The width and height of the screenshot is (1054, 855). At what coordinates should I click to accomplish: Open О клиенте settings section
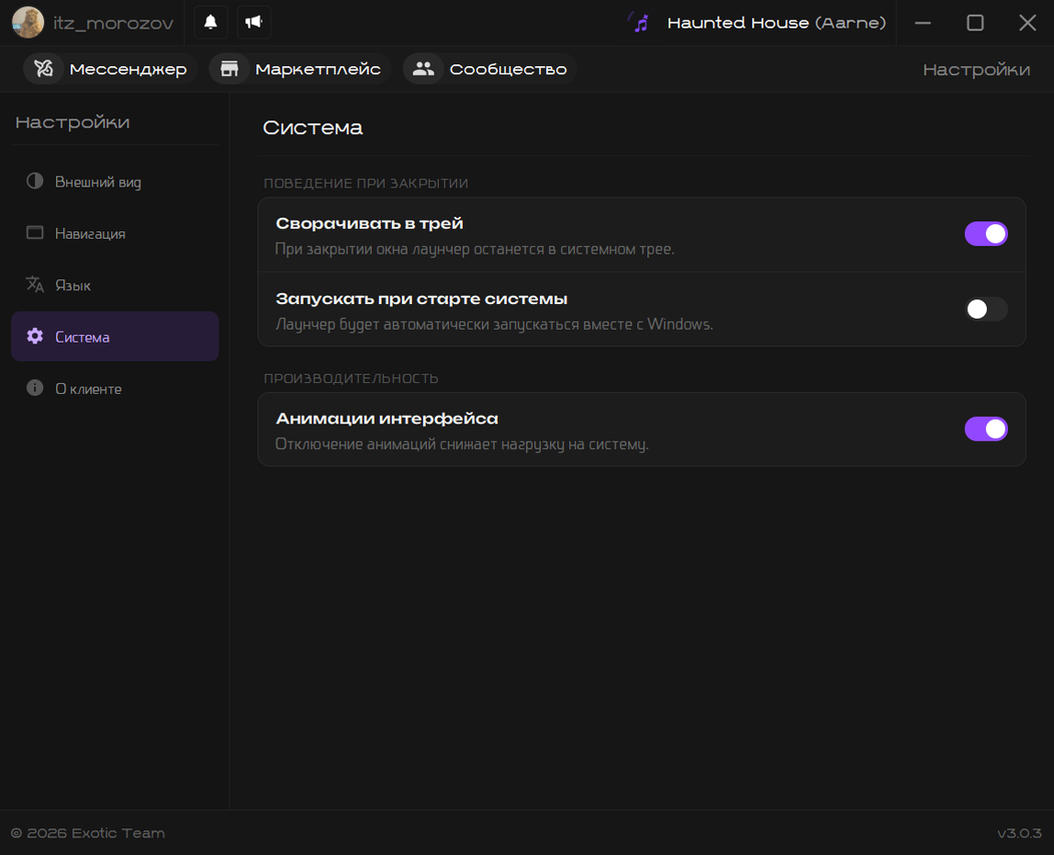(x=115, y=388)
